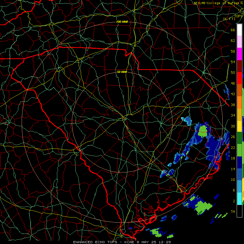Click the navy blue scale swatch

pos(239,162)
